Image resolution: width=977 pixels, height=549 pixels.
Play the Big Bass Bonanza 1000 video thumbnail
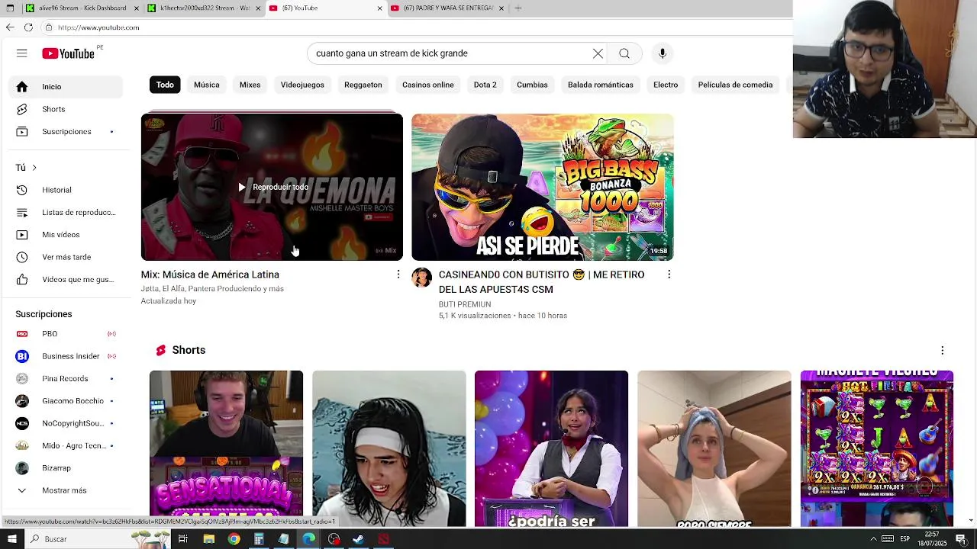542,187
